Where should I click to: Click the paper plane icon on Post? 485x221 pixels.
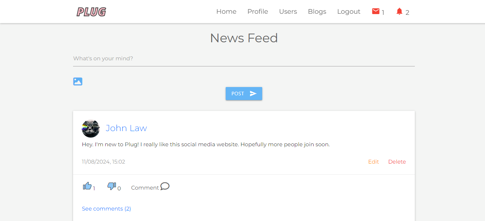point(253,94)
